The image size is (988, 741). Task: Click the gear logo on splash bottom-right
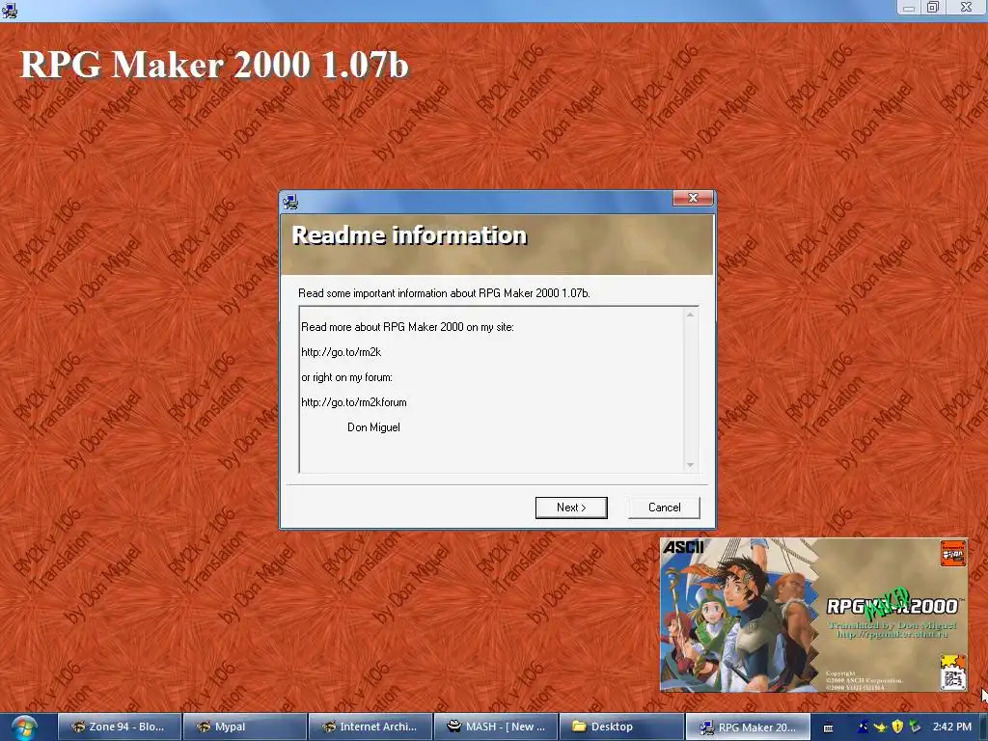point(952,672)
